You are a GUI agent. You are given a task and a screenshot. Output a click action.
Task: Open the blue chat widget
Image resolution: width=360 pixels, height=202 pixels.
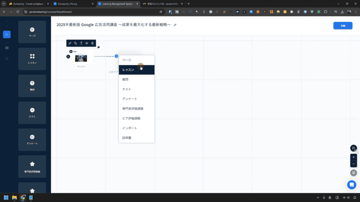[x=352, y=184]
